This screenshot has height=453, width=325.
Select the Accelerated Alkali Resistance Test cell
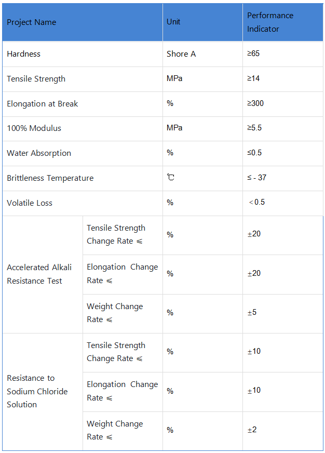tap(39, 274)
